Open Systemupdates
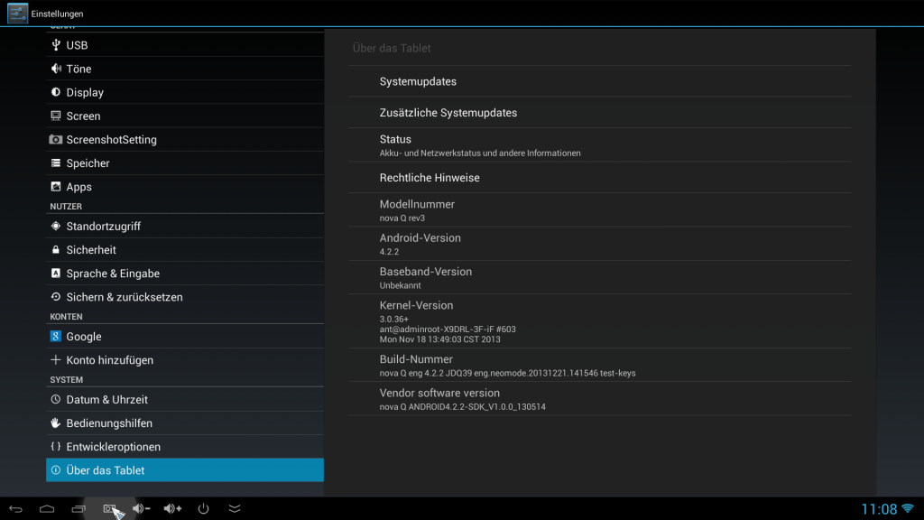 click(x=600, y=81)
